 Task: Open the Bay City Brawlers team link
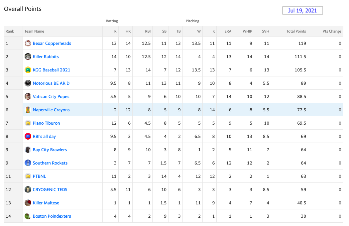tap(50, 150)
